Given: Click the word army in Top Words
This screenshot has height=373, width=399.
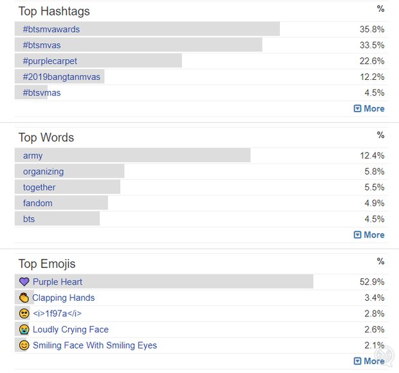Looking at the screenshot, I should (33, 156).
